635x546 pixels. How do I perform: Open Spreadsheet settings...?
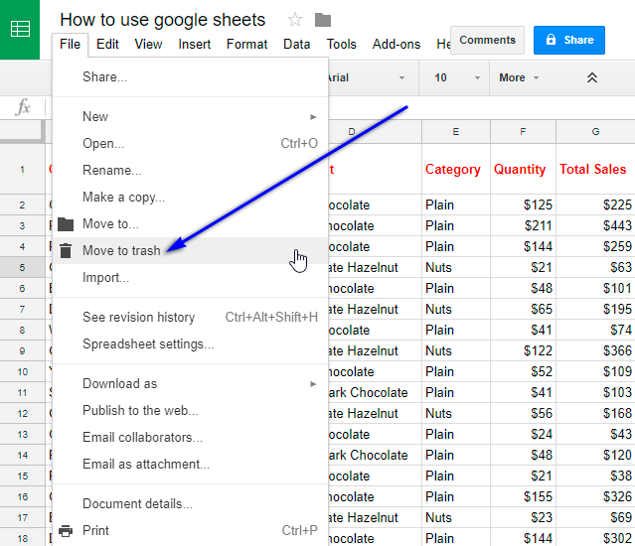point(191,343)
